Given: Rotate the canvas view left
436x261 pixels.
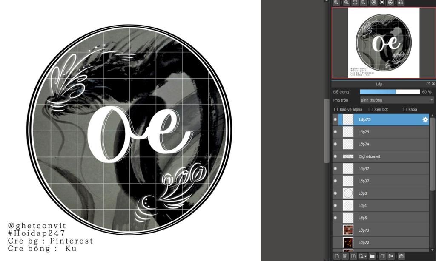Looking at the screenshot, I should pos(374,2).
